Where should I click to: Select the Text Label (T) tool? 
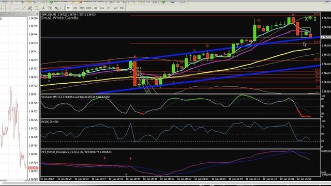(50, 8)
